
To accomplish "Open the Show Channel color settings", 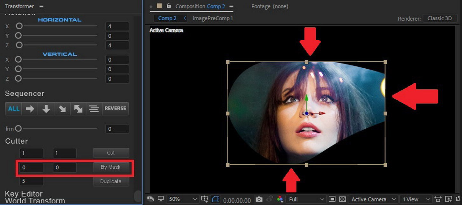I will (x=280, y=199).
